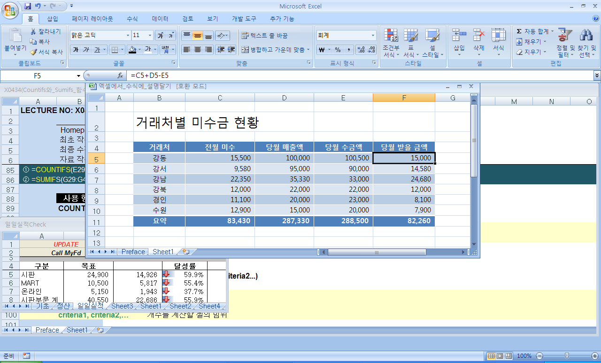
Task: Toggle horizontal center alignment
Action: pos(197,50)
